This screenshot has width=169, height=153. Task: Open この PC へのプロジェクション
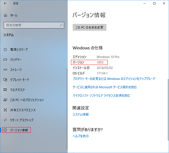click(x=27, y=100)
